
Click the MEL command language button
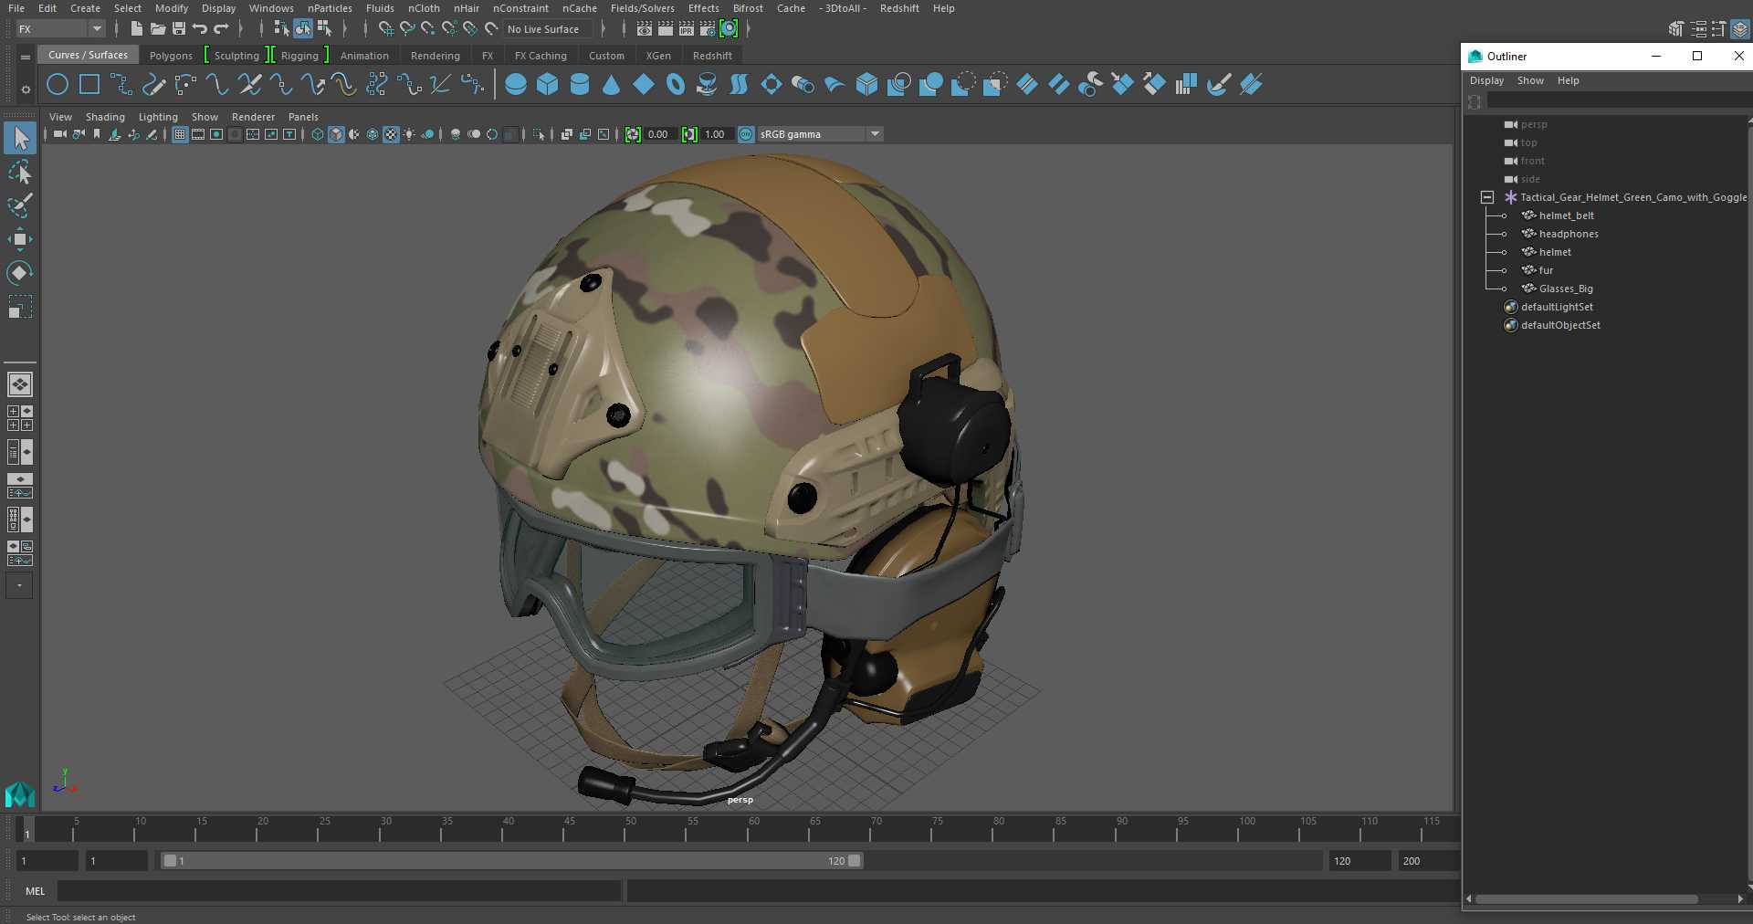pyautogui.click(x=35, y=891)
